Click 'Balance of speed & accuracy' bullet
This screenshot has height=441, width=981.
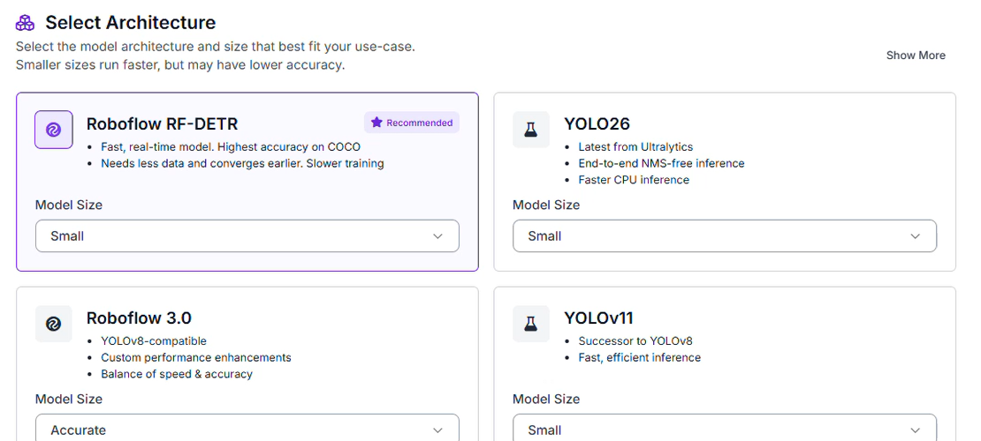pos(177,374)
